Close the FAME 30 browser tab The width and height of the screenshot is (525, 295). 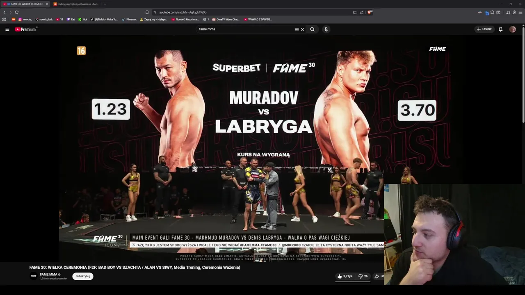[x=47, y=4]
